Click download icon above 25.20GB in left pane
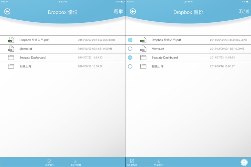 (x=76, y=161)
